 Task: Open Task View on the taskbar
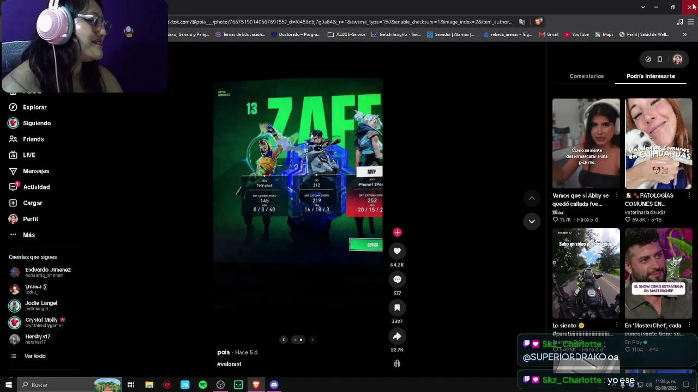point(131,385)
